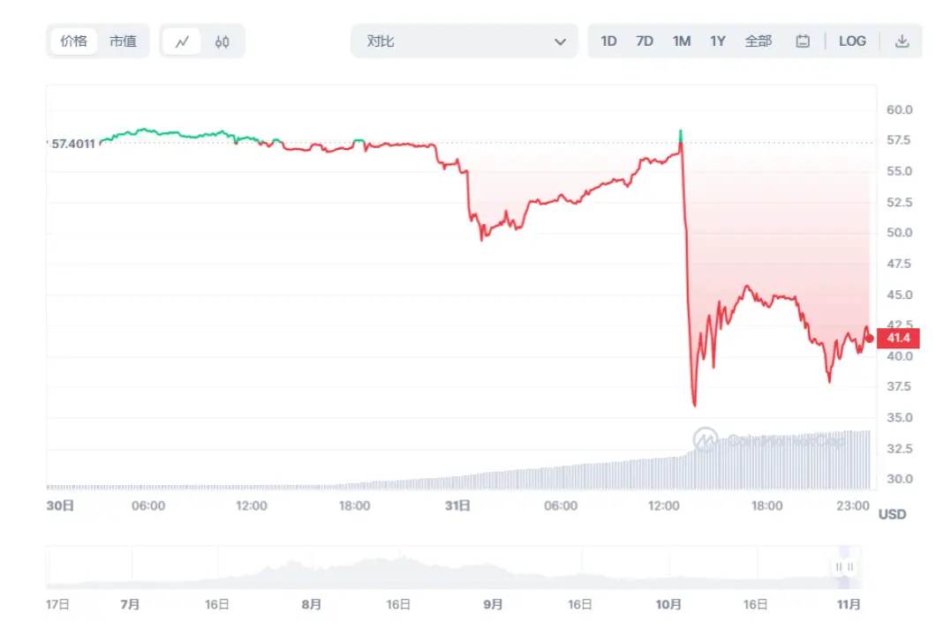This screenshot has width=951, height=635.
Task: Select the 市值 (market cap) toggle
Action: [x=123, y=41]
